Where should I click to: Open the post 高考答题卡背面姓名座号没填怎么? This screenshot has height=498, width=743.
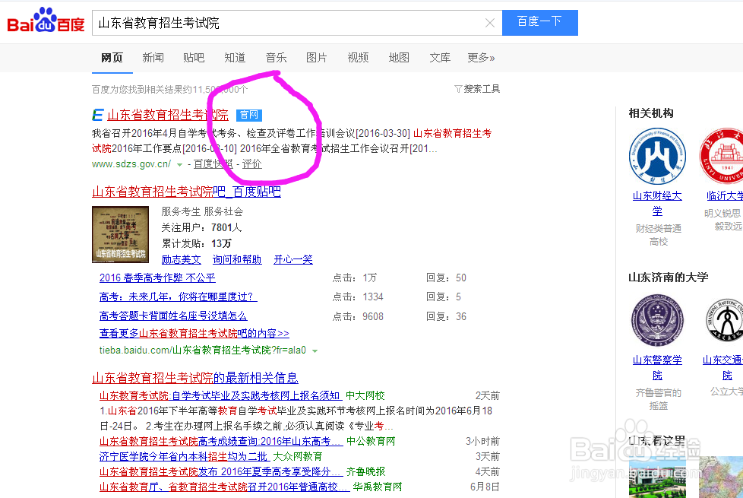pos(173,316)
